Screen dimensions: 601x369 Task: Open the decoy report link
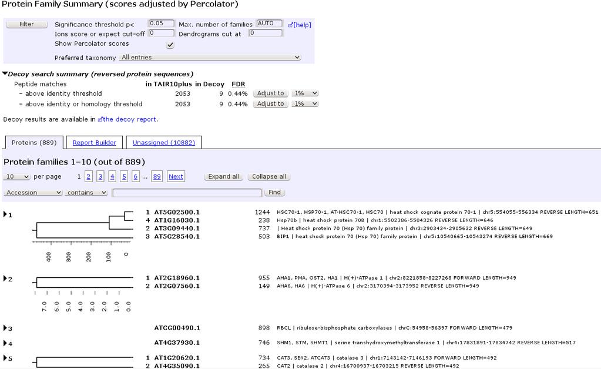(127, 119)
